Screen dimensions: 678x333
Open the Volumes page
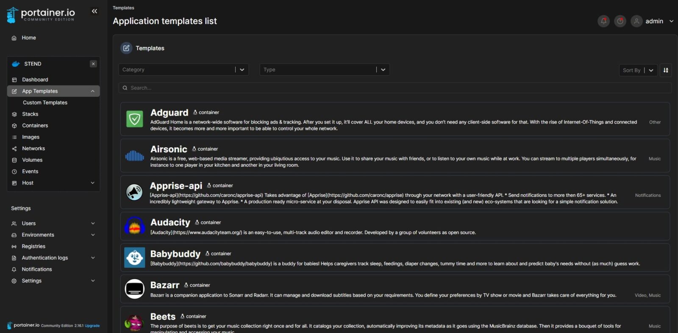[32, 160]
